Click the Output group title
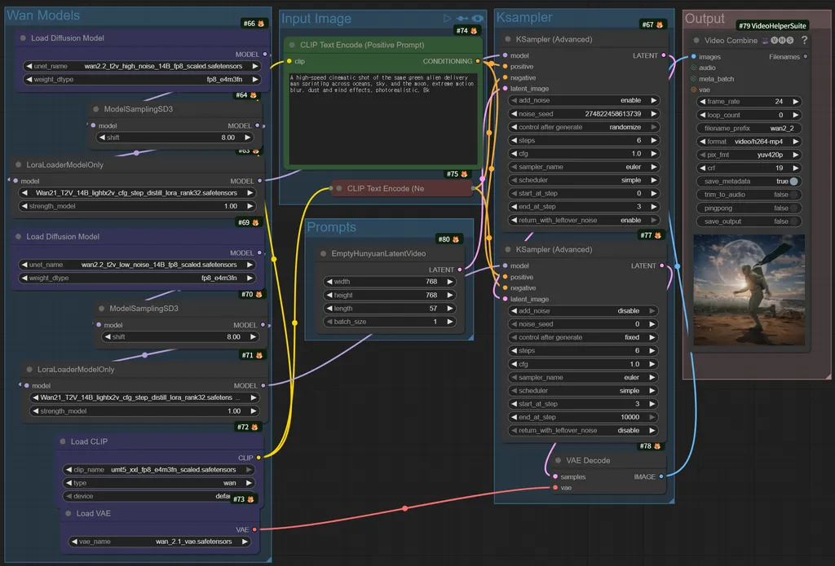The height and width of the screenshot is (566, 835). [x=705, y=19]
